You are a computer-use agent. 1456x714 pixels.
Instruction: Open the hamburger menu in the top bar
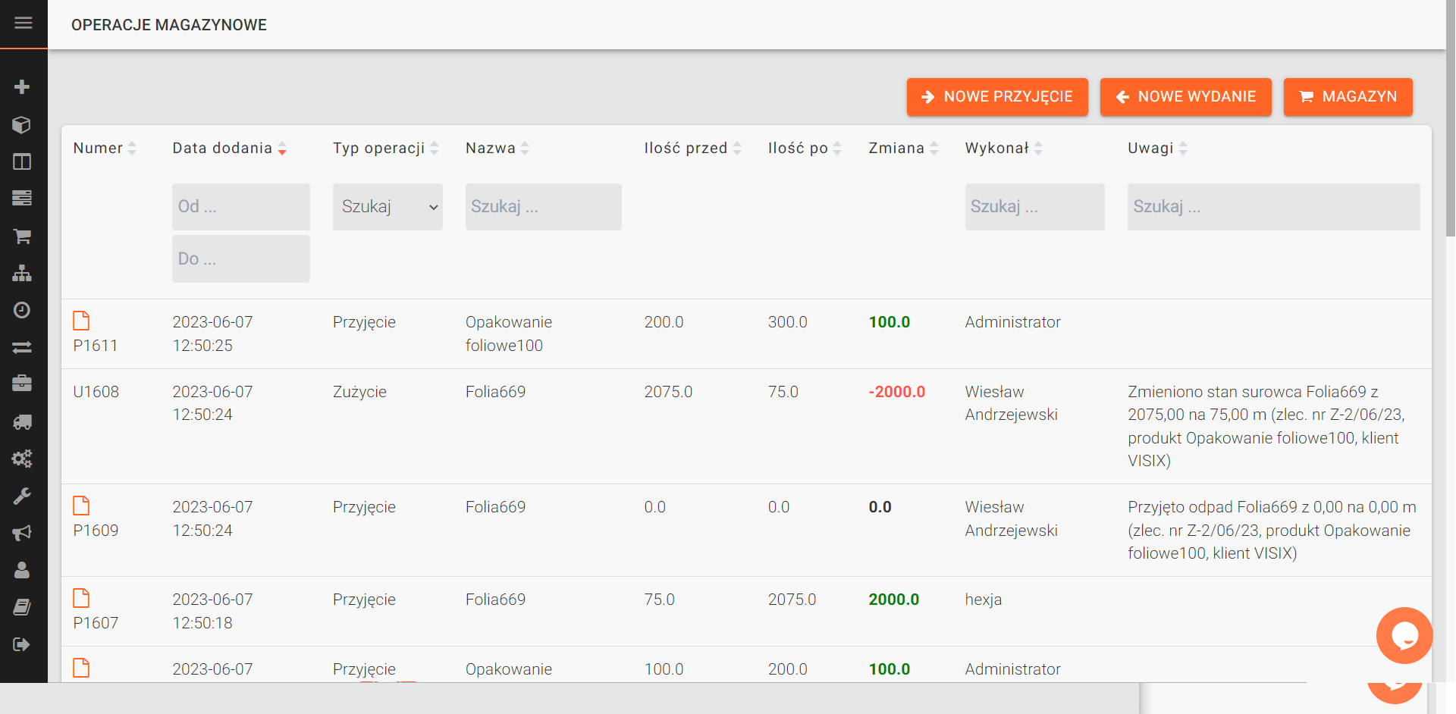pos(24,23)
